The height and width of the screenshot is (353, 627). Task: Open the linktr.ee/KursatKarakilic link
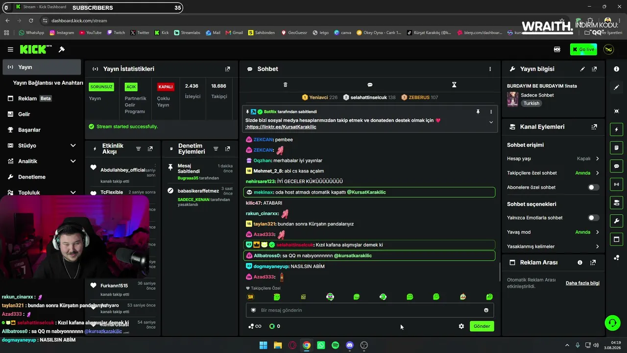coord(282,127)
